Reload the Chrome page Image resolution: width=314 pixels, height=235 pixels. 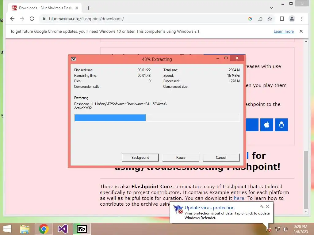[32, 19]
